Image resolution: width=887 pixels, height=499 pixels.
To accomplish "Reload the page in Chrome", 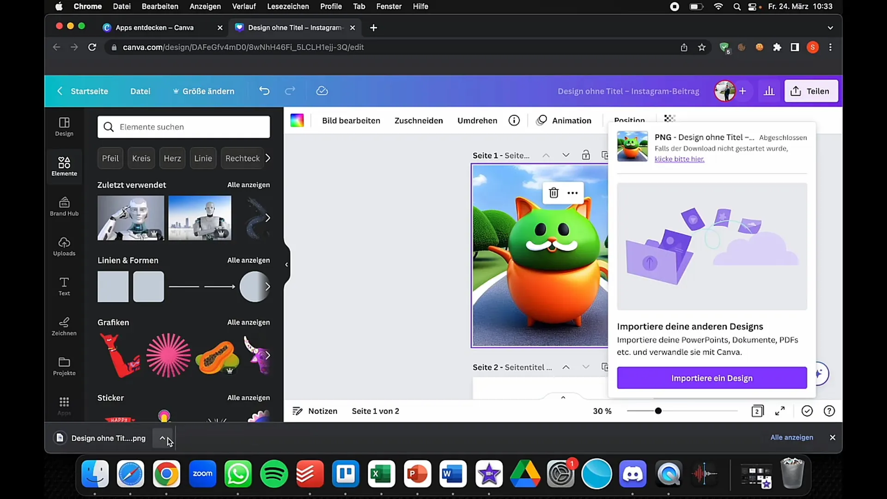I will click(x=92, y=47).
